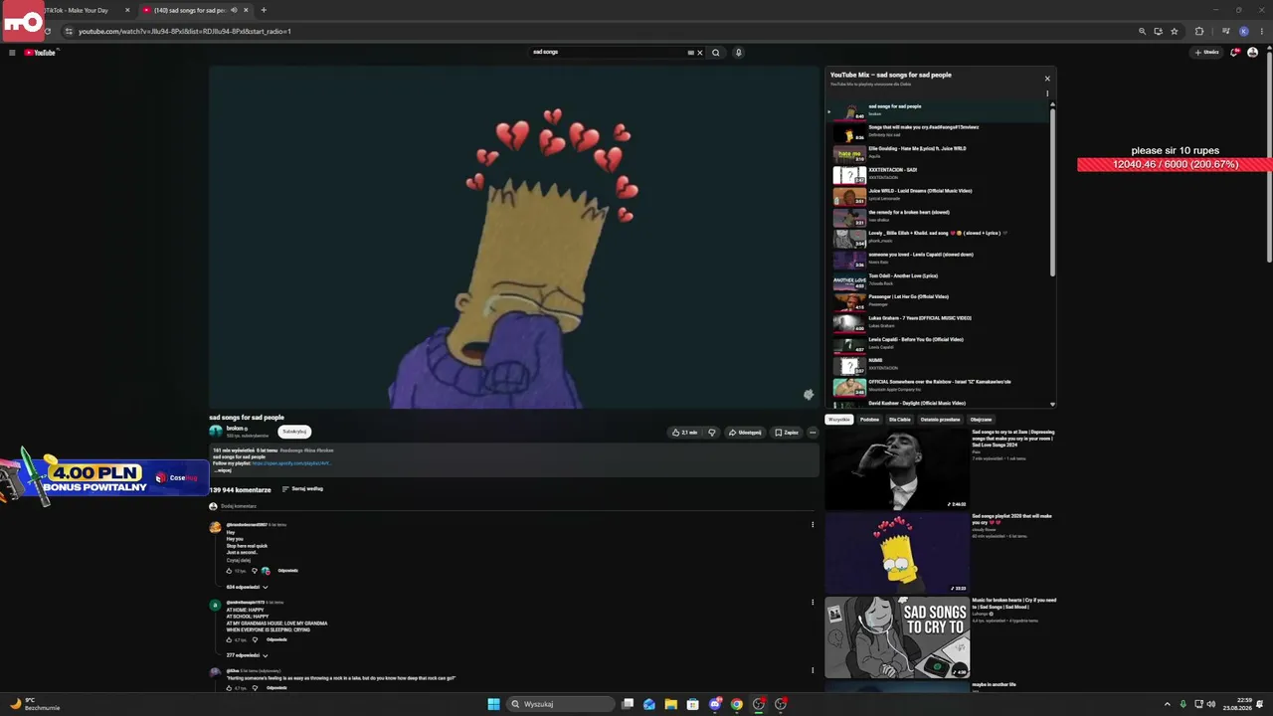The image size is (1273, 716).
Task: Select Lukas Graham 7 Years in playlist
Action: click(x=940, y=322)
